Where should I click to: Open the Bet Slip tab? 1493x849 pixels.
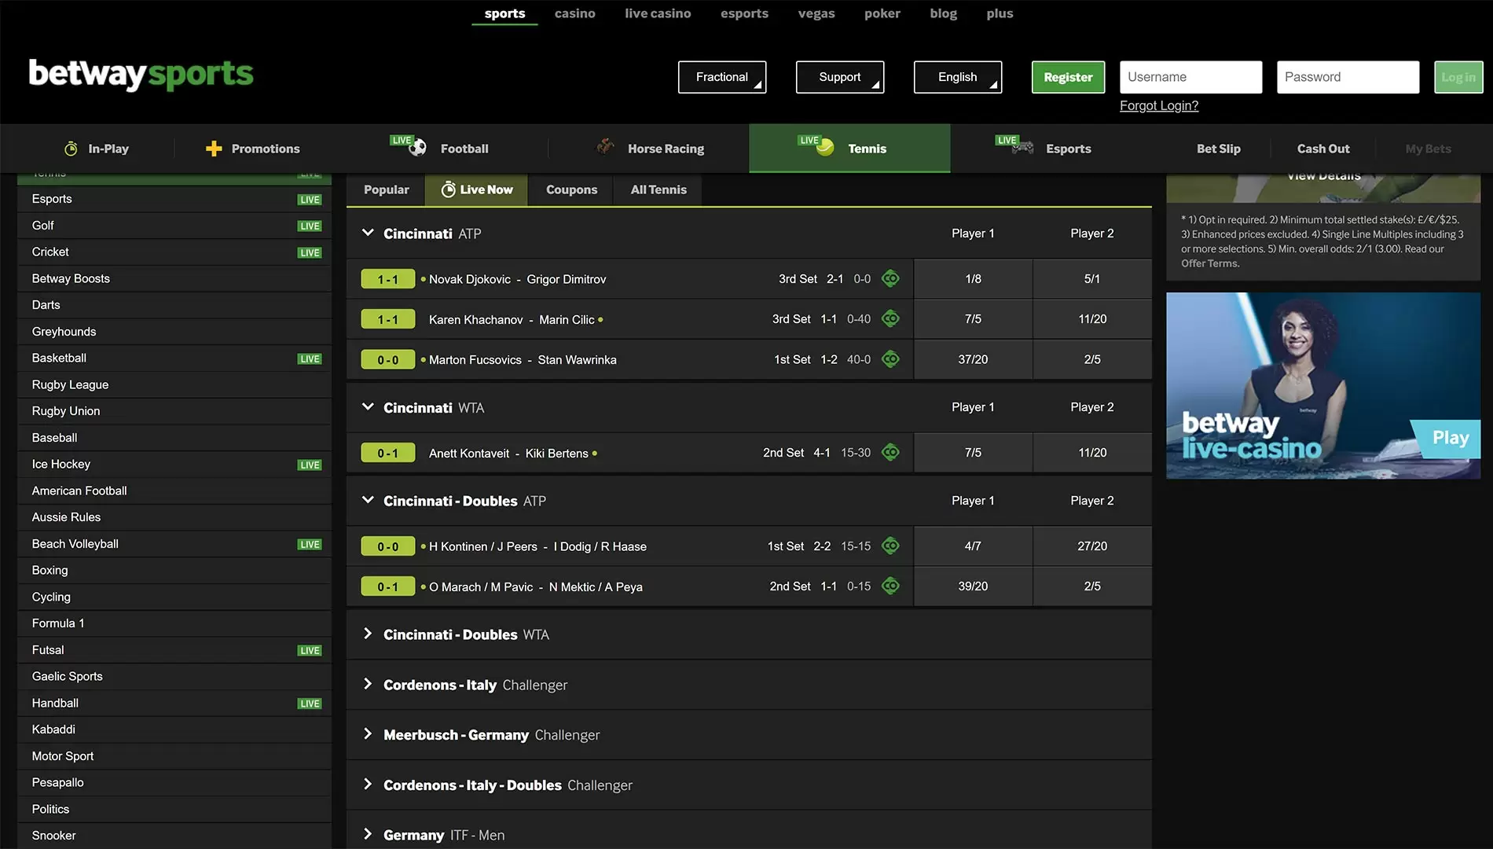(x=1218, y=149)
